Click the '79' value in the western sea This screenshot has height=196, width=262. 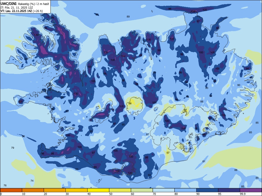click(x=13, y=148)
